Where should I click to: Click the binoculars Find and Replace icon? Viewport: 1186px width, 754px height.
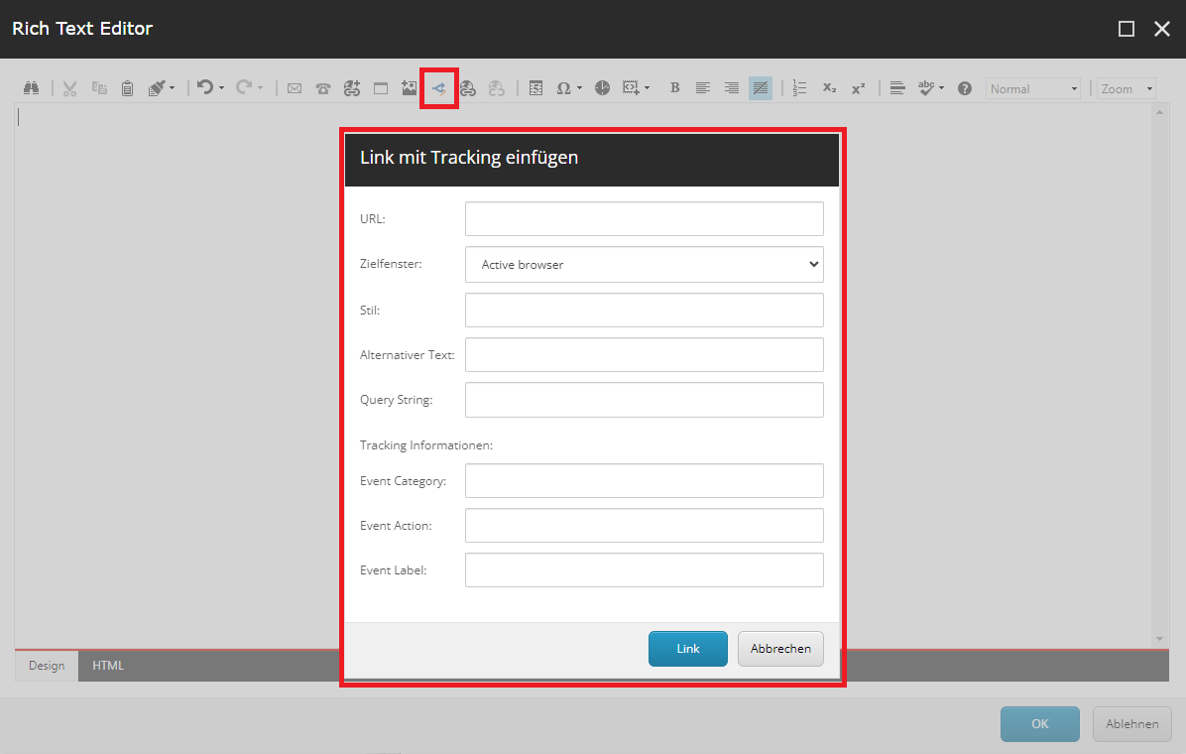pos(31,88)
